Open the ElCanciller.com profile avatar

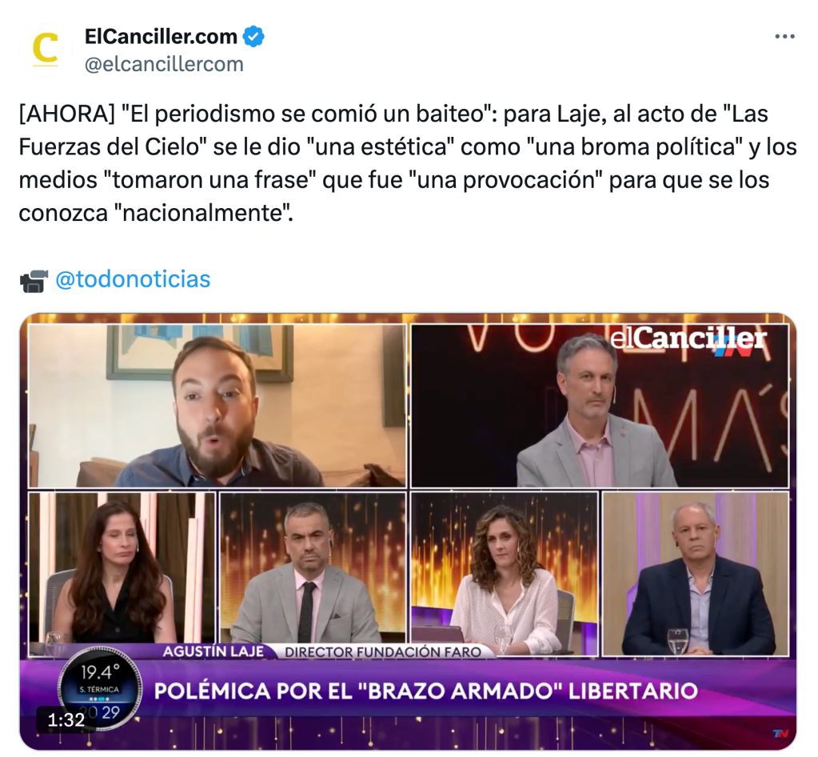point(46,50)
